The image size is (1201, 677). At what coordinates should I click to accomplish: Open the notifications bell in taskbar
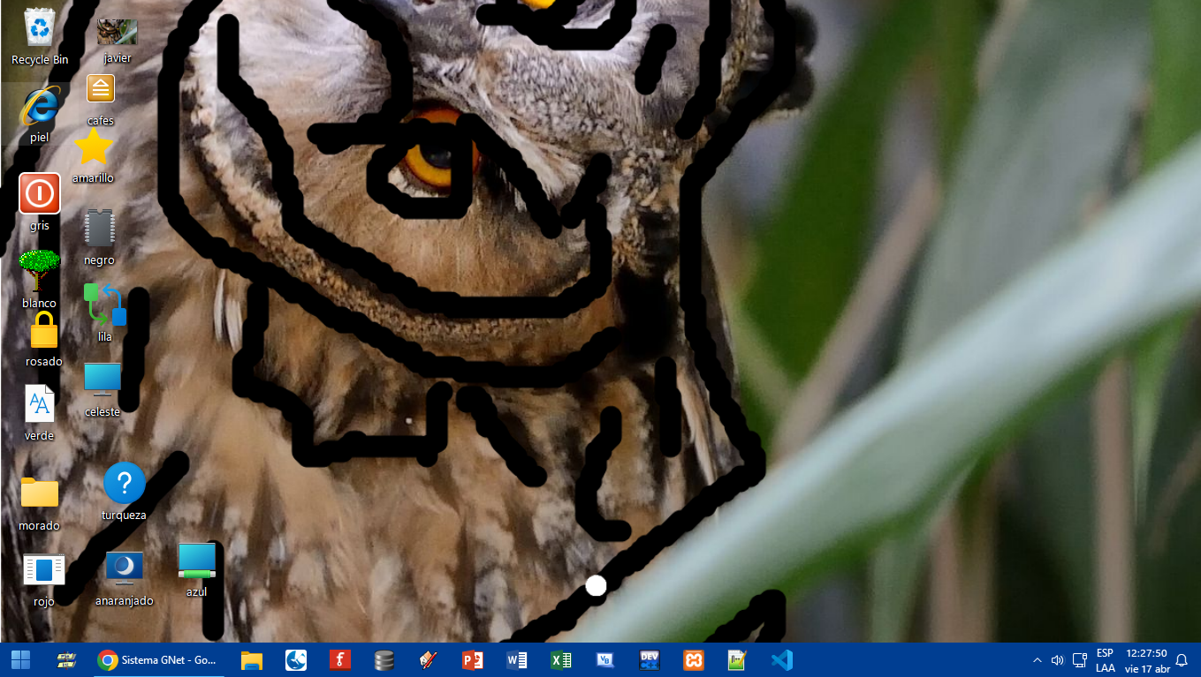pyautogui.click(x=1182, y=660)
